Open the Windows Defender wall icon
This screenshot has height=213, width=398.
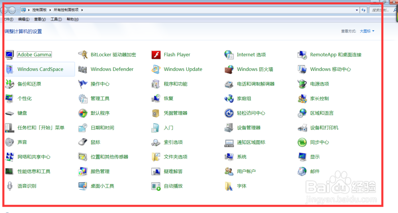(83, 69)
